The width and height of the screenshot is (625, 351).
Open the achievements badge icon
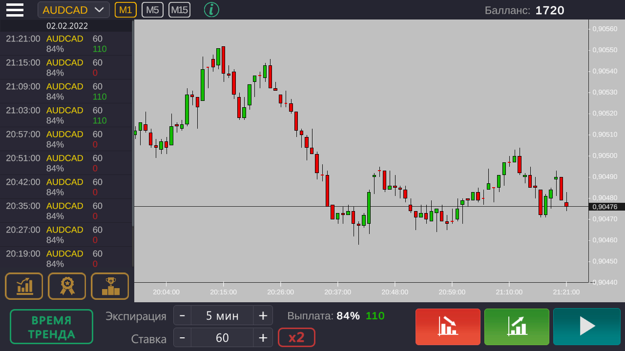point(67,286)
